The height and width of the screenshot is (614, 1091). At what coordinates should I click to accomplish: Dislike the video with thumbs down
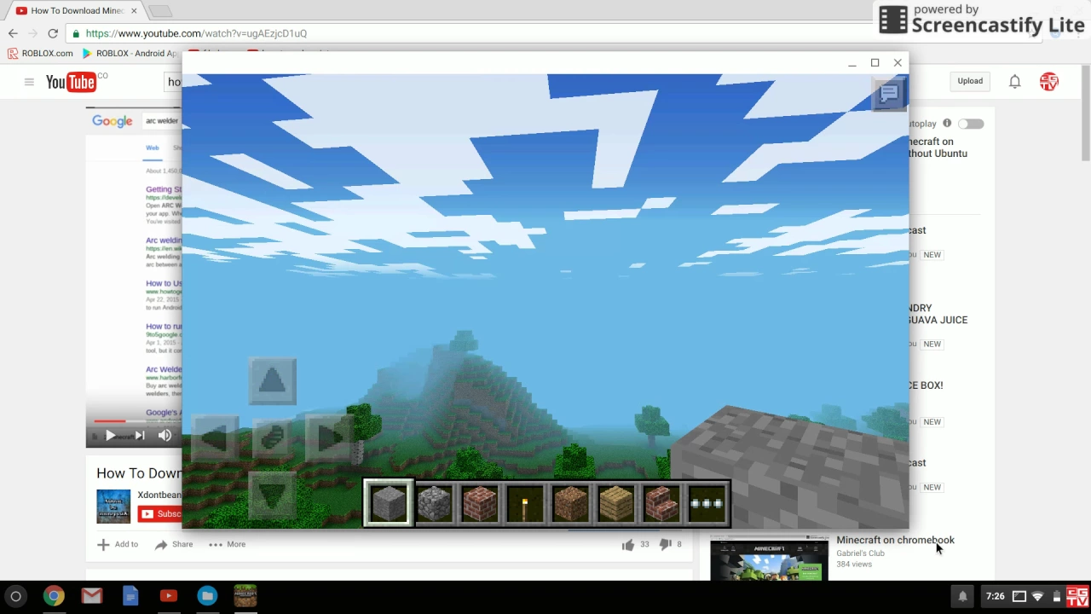pos(666,544)
